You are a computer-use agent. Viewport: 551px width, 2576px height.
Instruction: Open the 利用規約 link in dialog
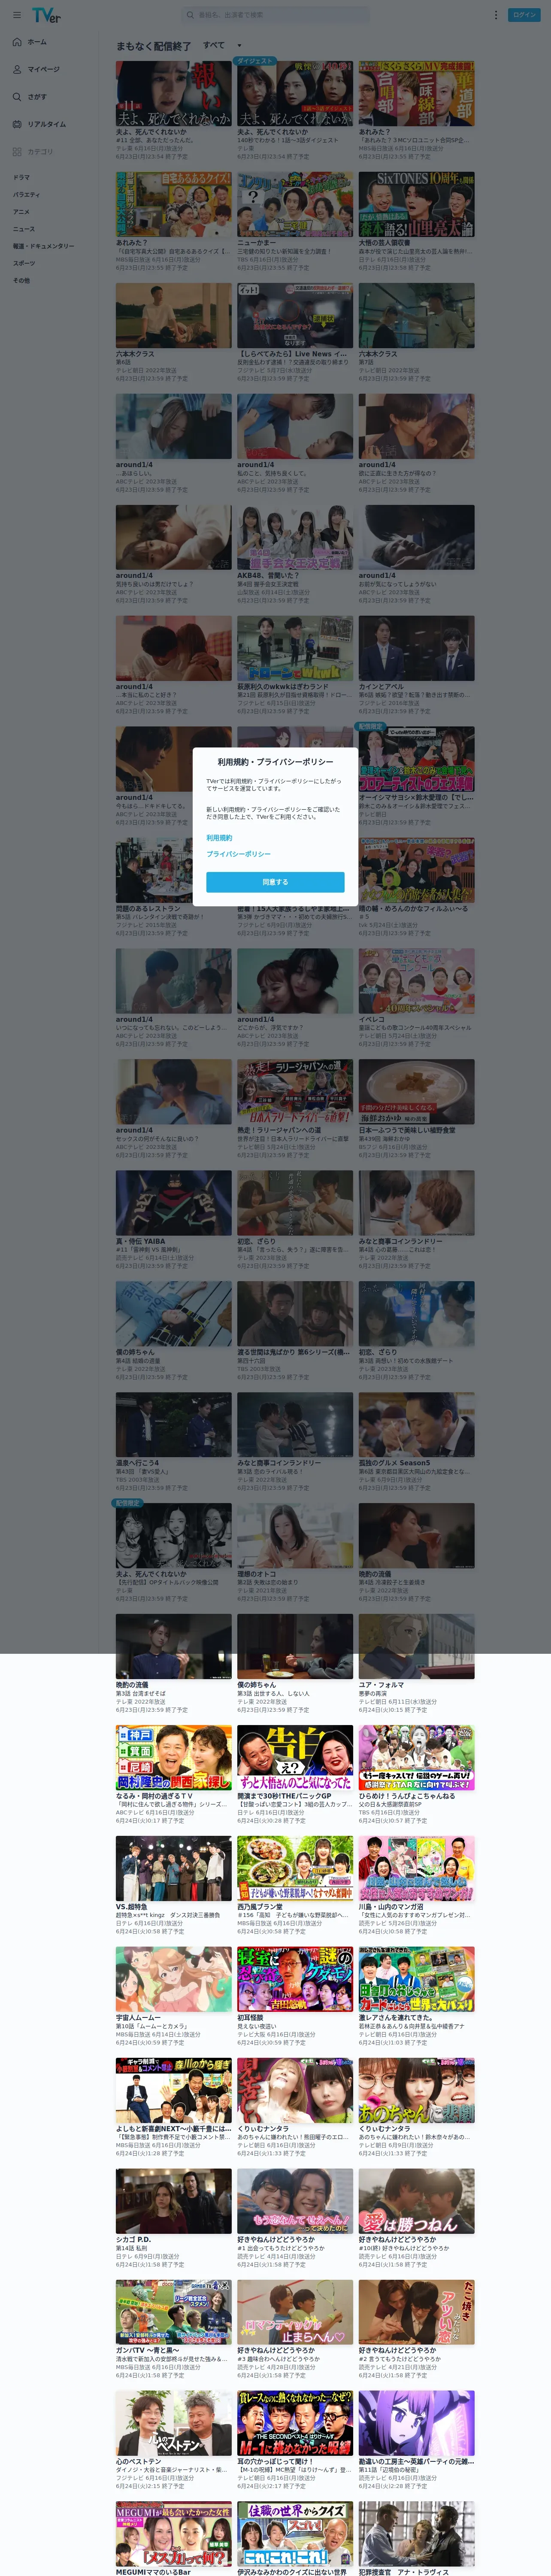(219, 838)
